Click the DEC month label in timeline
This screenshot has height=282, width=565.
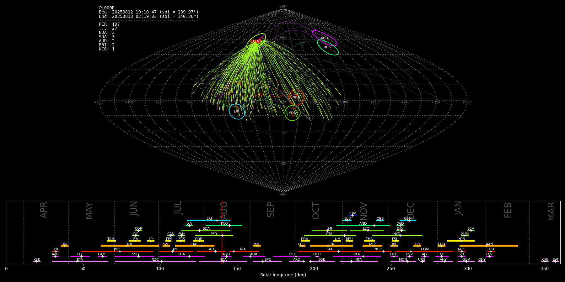click(x=411, y=210)
